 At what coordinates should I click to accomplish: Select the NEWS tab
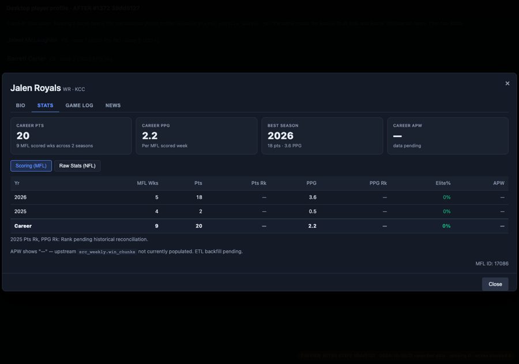[x=113, y=105]
